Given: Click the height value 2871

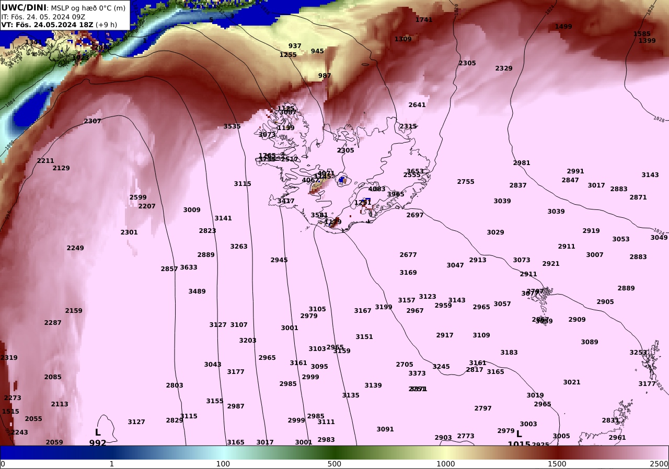Looking at the screenshot, I should point(638,197).
